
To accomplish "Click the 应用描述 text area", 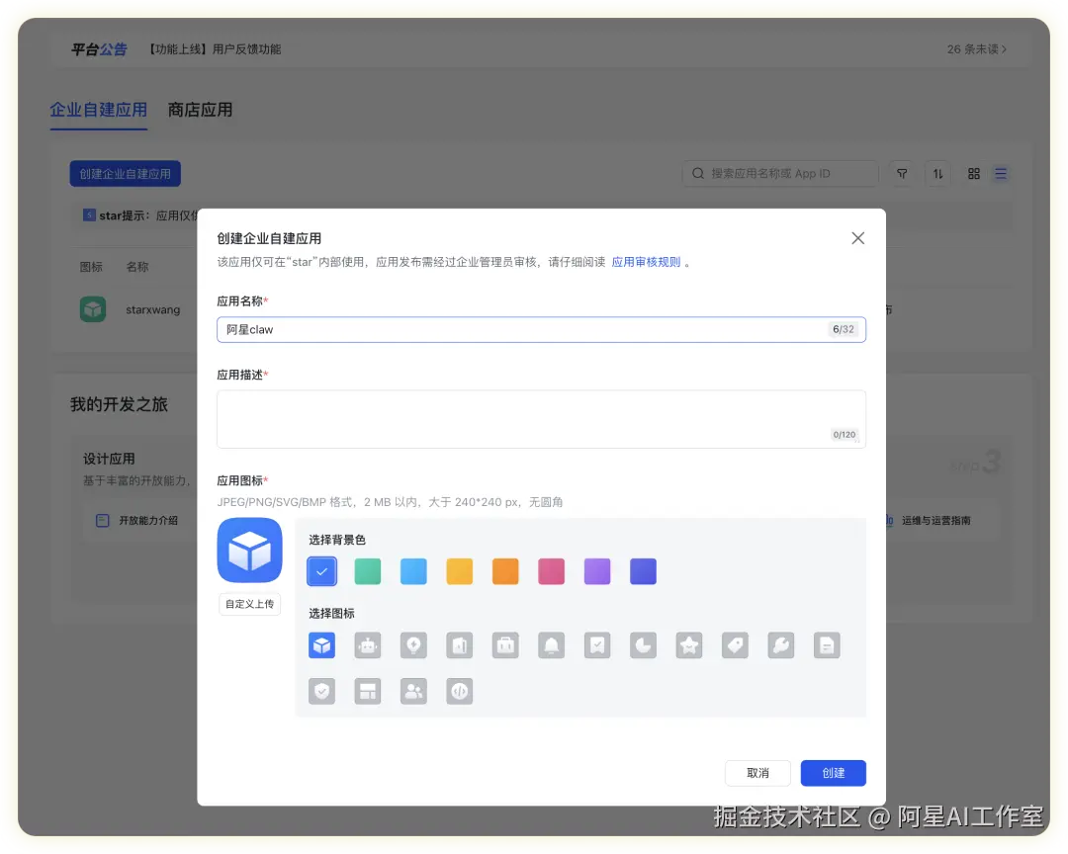I will [x=542, y=419].
